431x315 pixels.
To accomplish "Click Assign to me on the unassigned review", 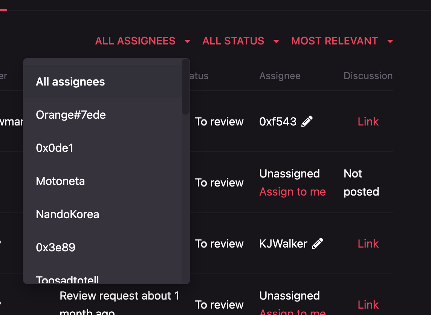I will coord(292,191).
